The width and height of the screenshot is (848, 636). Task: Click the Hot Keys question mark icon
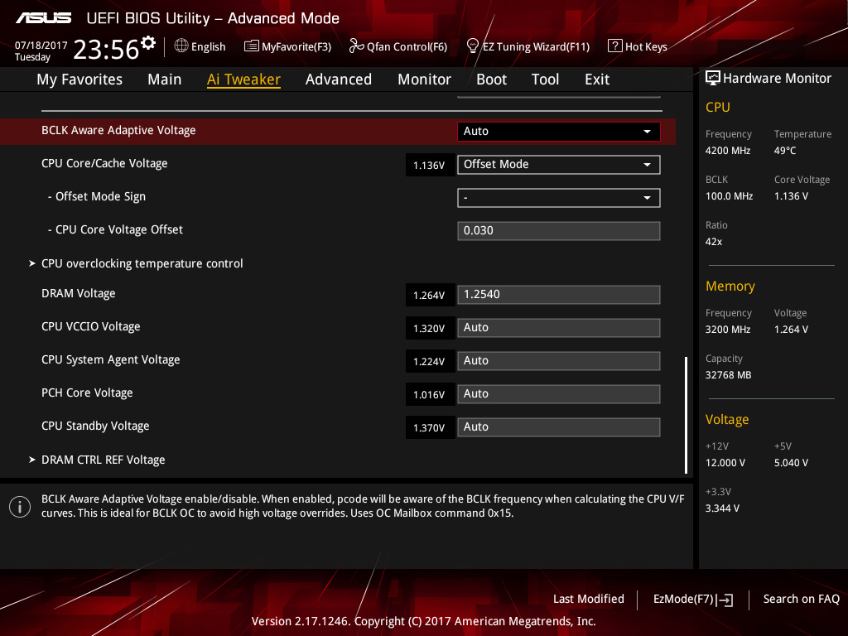(614, 46)
